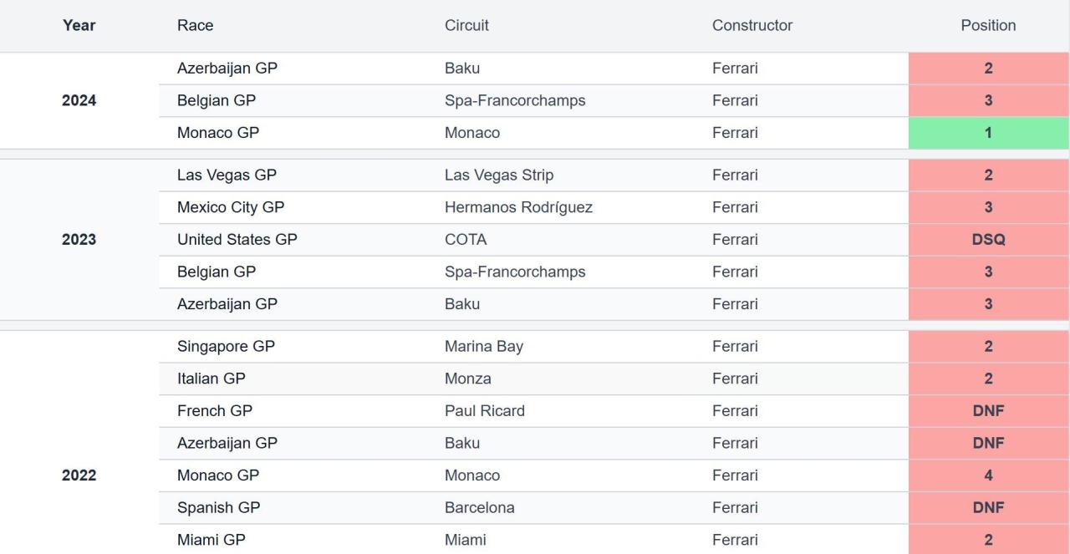Screen dimensions: 1070x554
Task: Click the Las Vegas GP race cell
Action: click(x=227, y=175)
